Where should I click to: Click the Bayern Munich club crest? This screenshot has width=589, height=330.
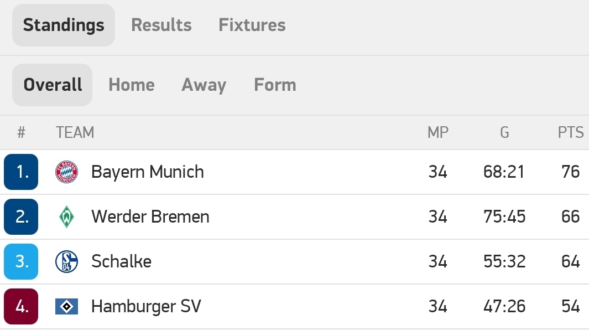66,172
